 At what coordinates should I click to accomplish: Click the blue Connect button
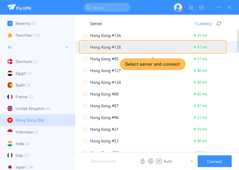pos(214,161)
